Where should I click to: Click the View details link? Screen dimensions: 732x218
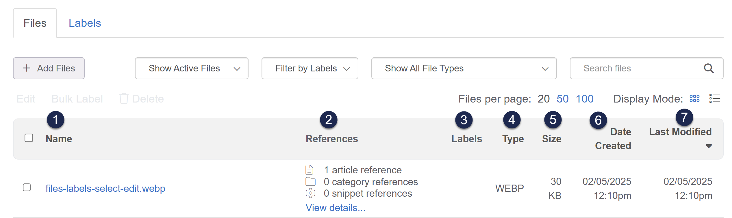coord(335,208)
